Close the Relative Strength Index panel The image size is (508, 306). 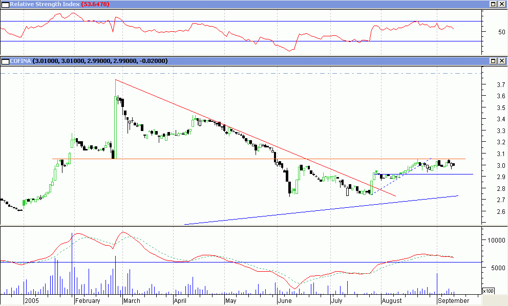click(501, 4)
